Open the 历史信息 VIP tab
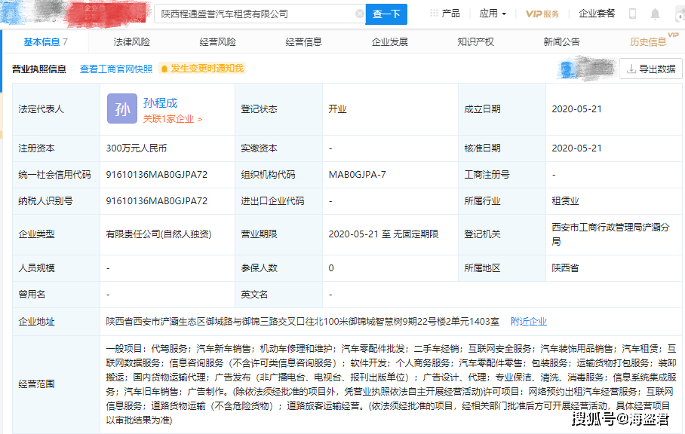 tap(648, 42)
